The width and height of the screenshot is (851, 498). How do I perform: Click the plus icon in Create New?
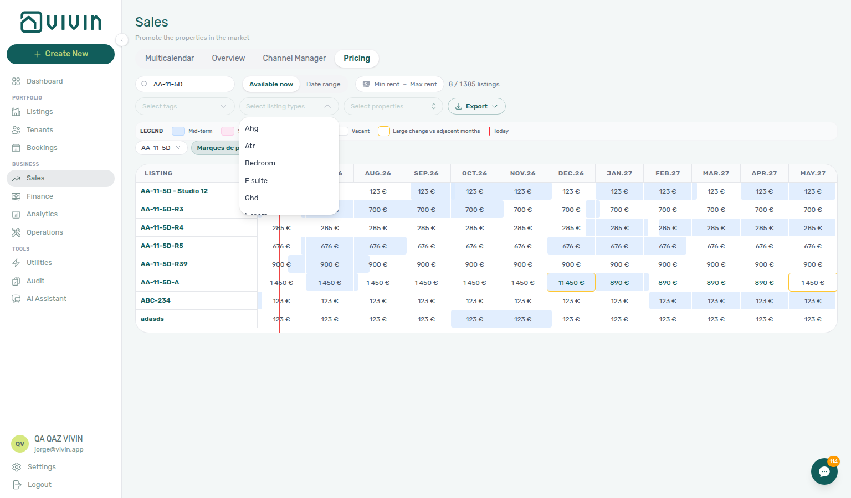[x=38, y=54]
